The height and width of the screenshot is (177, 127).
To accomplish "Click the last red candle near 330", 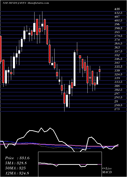I will [100, 71].
